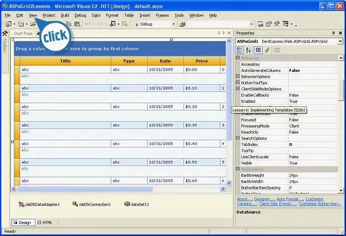346x236 pixels.
Task: Expand the ClientSideModeOptions property
Action: pos(238,89)
